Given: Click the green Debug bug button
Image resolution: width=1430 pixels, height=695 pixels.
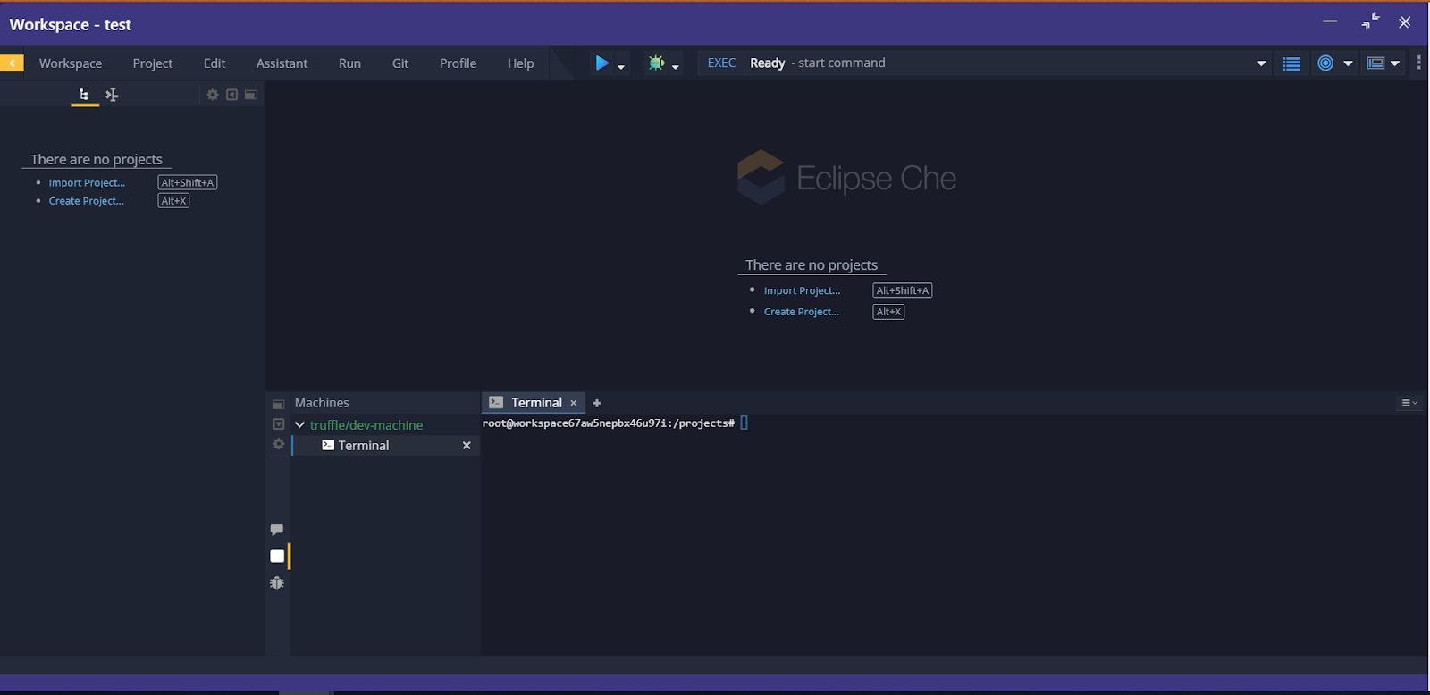Looking at the screenshot, I should pos(656,63).
